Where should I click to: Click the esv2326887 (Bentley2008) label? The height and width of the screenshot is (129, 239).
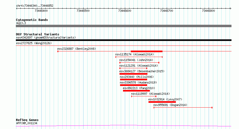click(x=77, y=49)
